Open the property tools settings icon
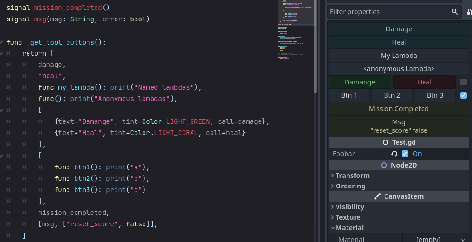Screen dimensions: 472x242 [469, 12]
